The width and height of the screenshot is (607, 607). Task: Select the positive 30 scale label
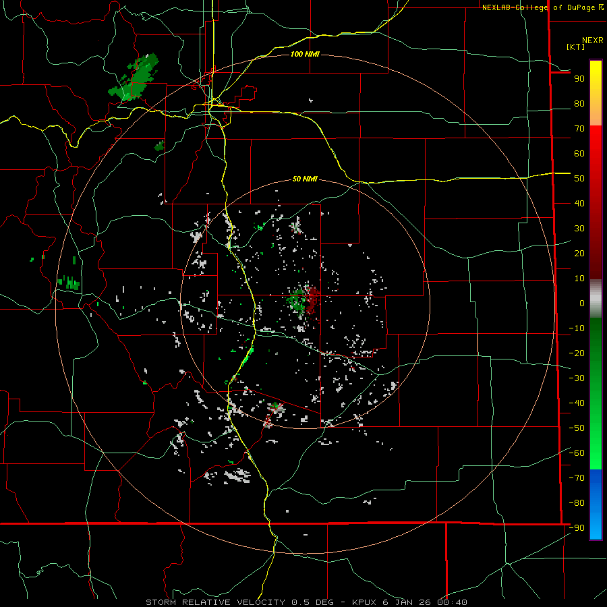click(x=579, y=229)
